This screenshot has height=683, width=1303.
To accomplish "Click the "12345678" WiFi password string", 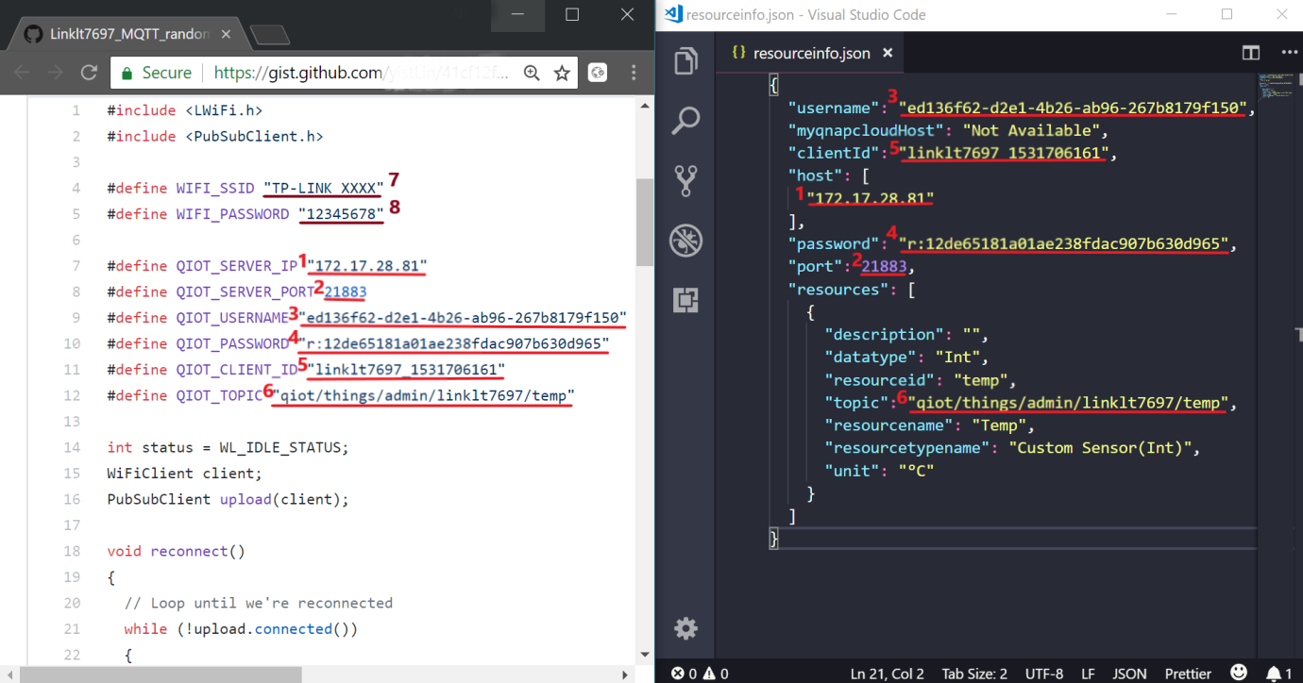I will coord(341,214).
